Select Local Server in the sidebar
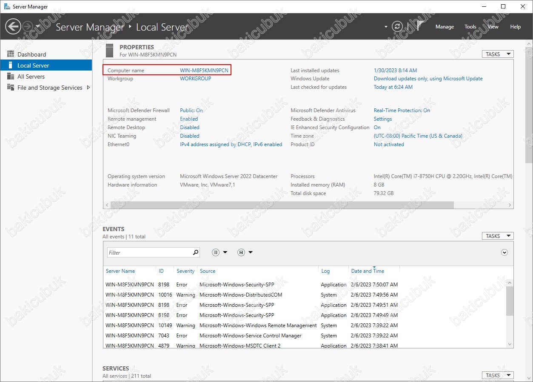Viewport: 533px width, 382px height. point(46,65)
